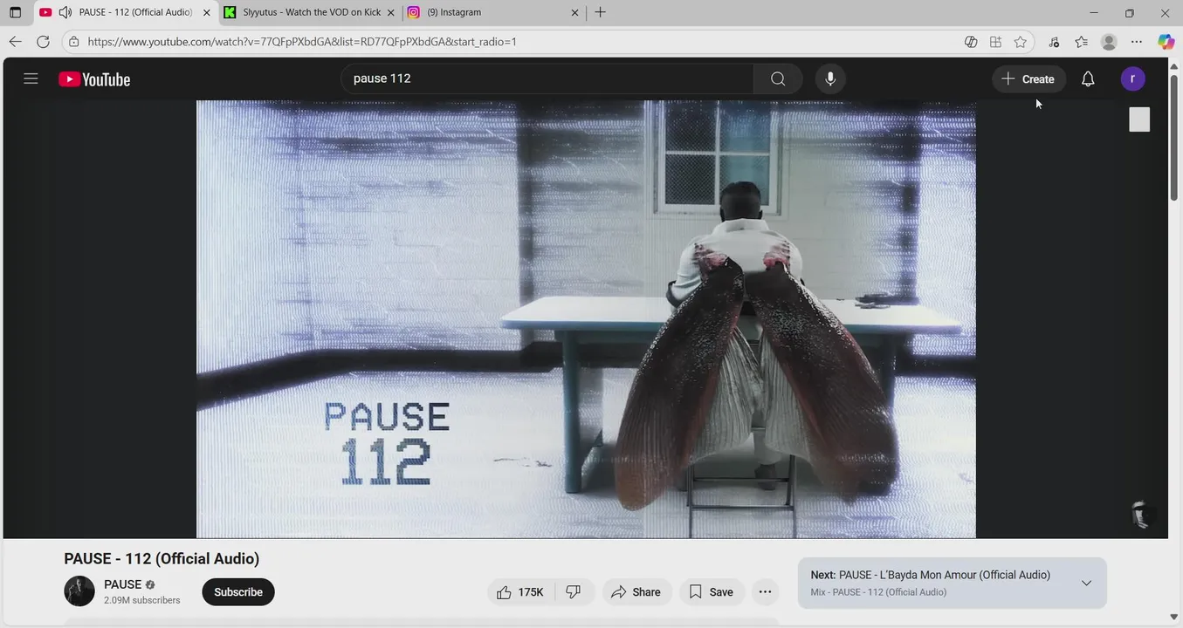This screenshot has height=628, width=1183.
Task: Like the video with 175K likes
Action: 520,592
